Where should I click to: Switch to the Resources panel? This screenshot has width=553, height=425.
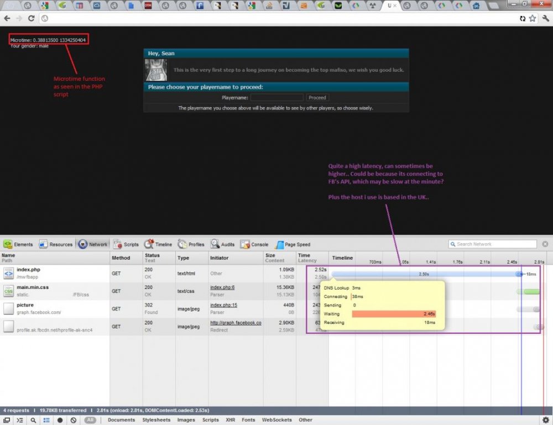point(55,244)
